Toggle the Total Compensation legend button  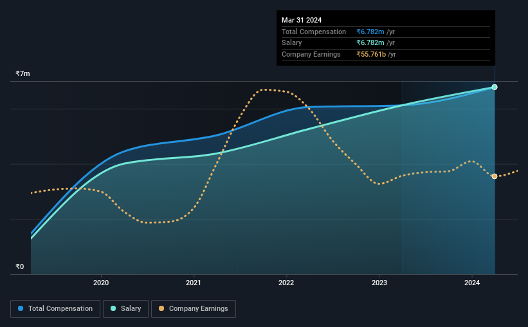click(x=55, y=309)
